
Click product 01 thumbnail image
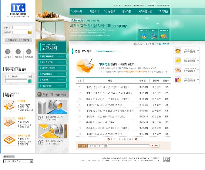click(x=52, y=107)
